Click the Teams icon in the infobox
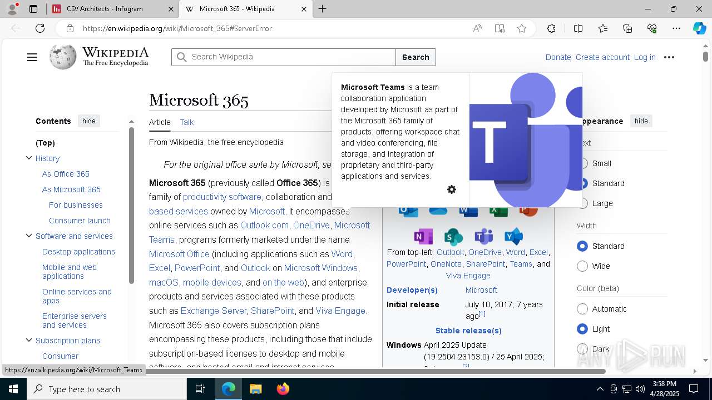This screenshot has width=712, height=400. point(483,236)
